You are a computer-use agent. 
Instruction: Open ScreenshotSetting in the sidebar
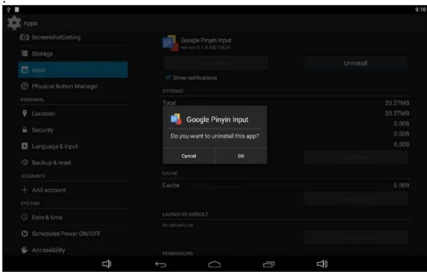(x=73, y=37)
